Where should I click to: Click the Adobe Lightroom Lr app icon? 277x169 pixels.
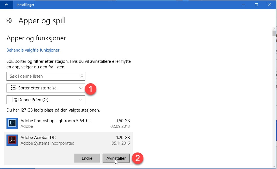pyautogui.click(x=12, y=123)
